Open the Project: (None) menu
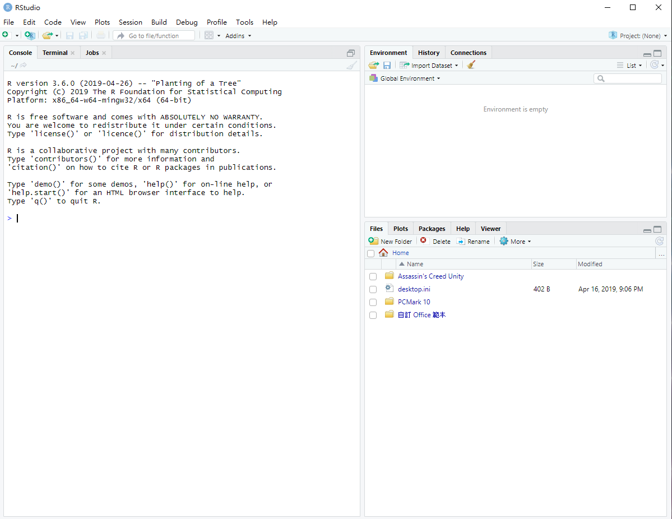The height and width of the screenshot is (519, 672). tap(638, 35)
